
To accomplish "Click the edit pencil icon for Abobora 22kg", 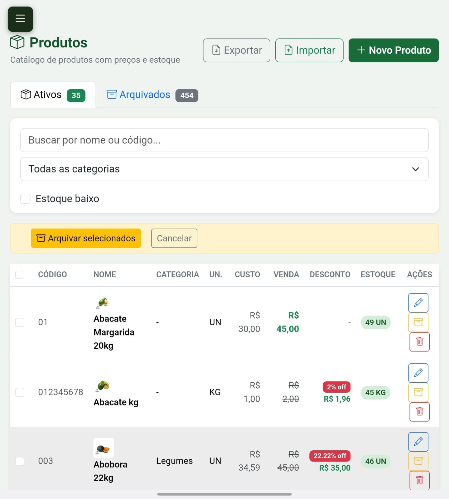I will [x=418, y=442].
